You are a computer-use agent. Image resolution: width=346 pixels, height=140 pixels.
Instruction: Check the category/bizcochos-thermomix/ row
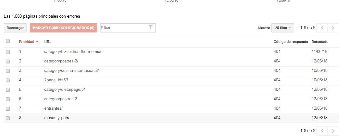click(x=8, y=52)
